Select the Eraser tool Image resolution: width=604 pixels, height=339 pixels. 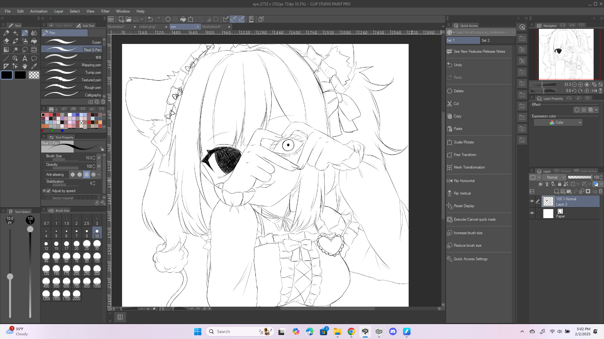tap(6, 41)
